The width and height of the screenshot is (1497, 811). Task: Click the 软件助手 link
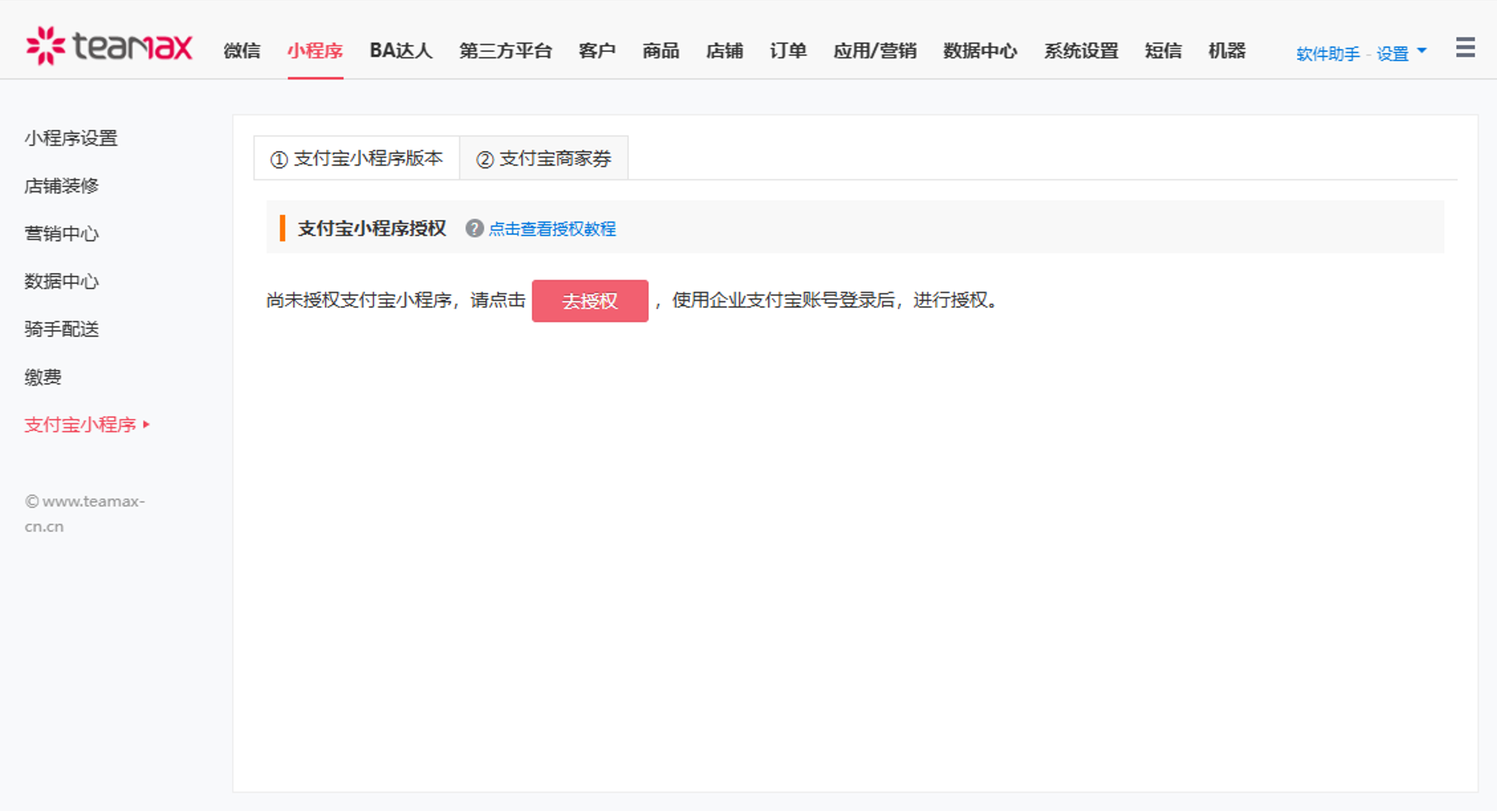[x=1328, y=53]
